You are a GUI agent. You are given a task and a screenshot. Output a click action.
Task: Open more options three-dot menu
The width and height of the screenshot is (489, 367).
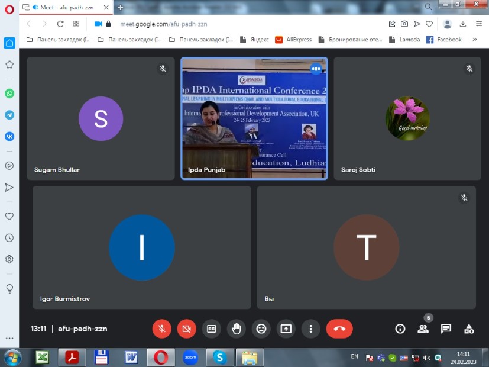311,329
